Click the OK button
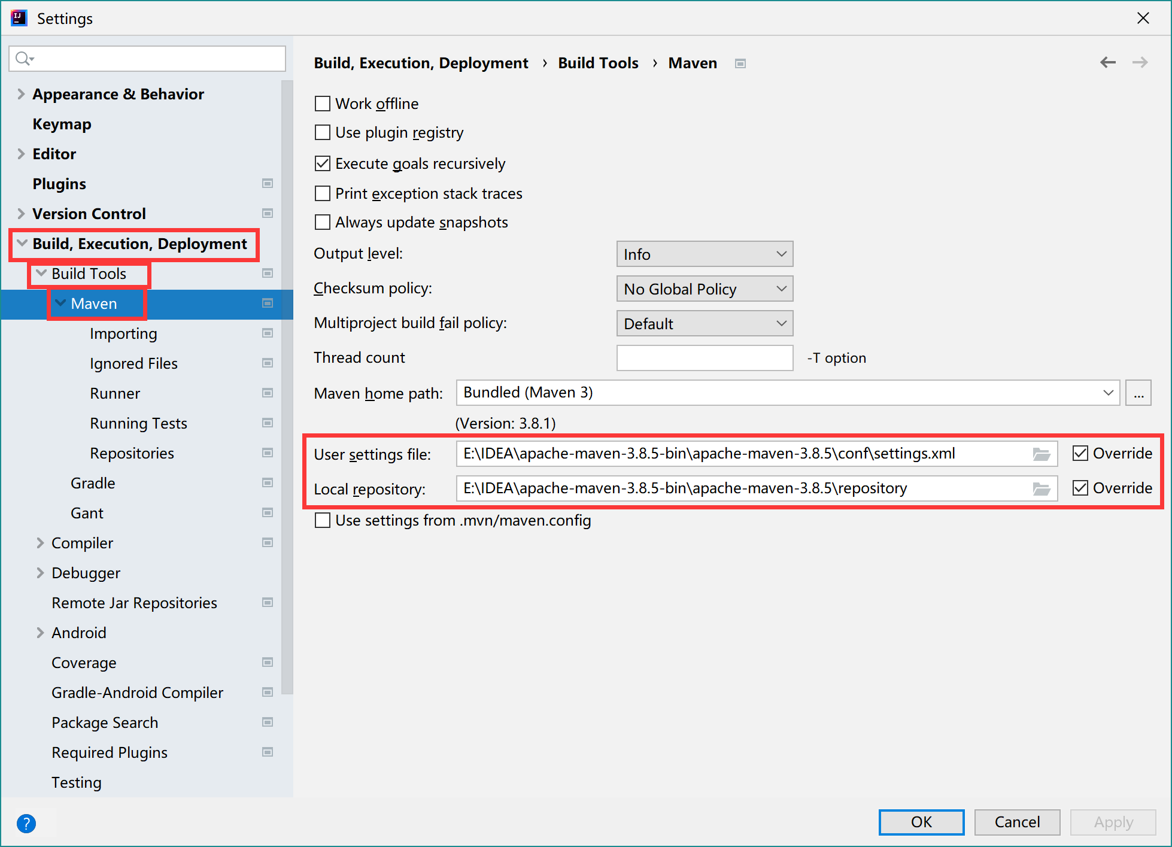The height and width of the screenshot is (847, 1172). point(921,822)
